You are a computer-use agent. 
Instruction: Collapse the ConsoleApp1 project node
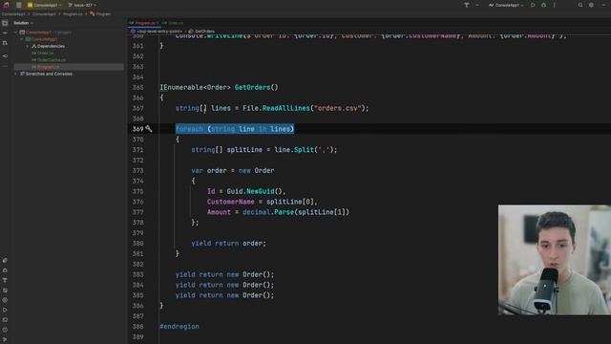pyautogui.click(x=22, y=39)
